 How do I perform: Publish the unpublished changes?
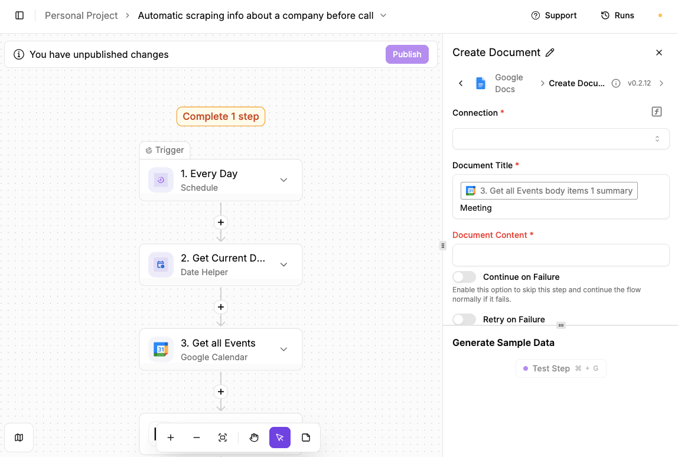[x=407, y=54]
